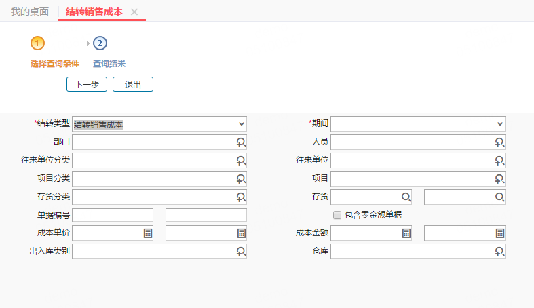Open the 仓库 lookup search icon

(499, 251)
